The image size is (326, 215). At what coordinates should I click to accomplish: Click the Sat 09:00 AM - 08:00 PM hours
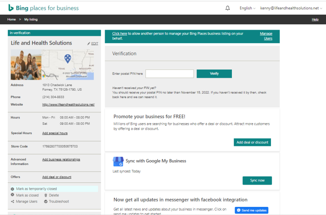[x=66, y=124]
